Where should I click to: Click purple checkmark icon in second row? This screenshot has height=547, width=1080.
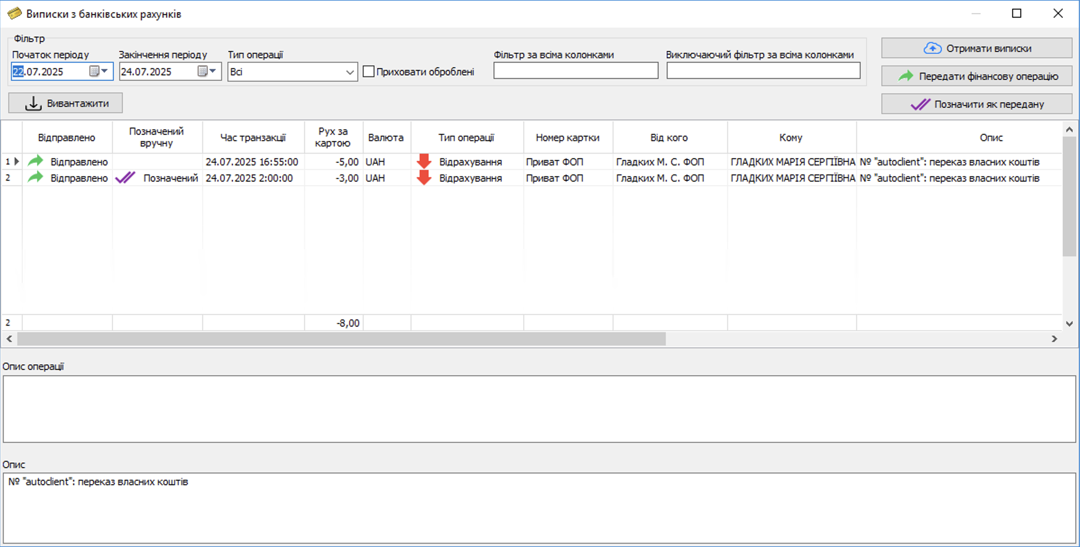click(x=125, y=178)
